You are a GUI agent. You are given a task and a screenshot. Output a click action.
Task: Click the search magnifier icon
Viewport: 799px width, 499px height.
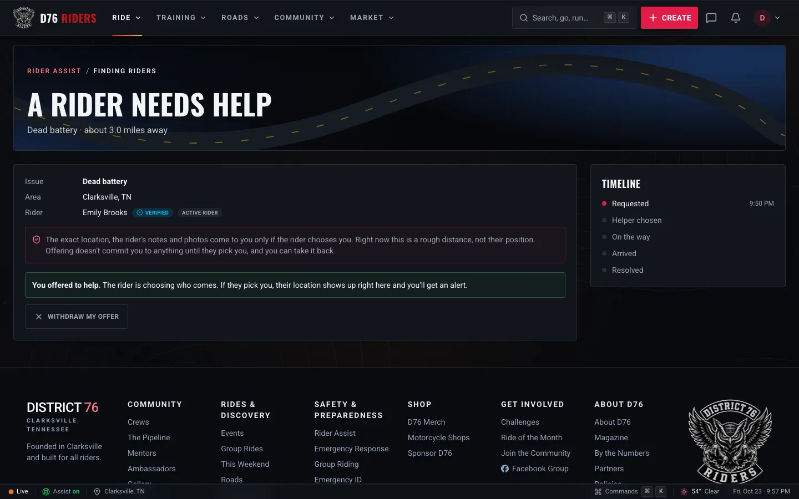tap(523, 18)
